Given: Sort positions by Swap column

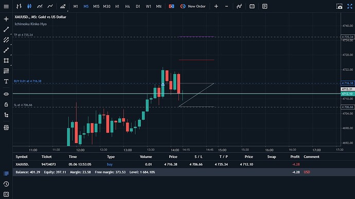Looking at the screenshot, I should pos(272,157).
